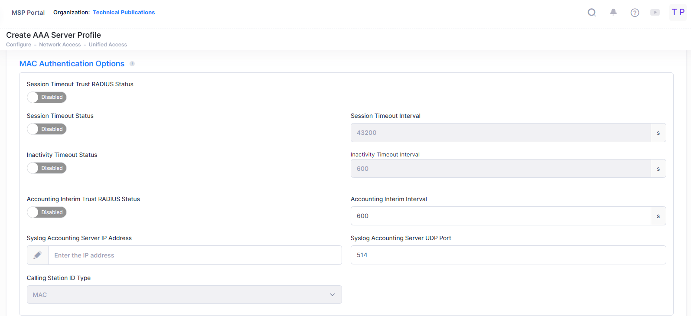
Task: Enable the Session Timeout Status switch
Action: pyautogui.click(x=47, y=129)
